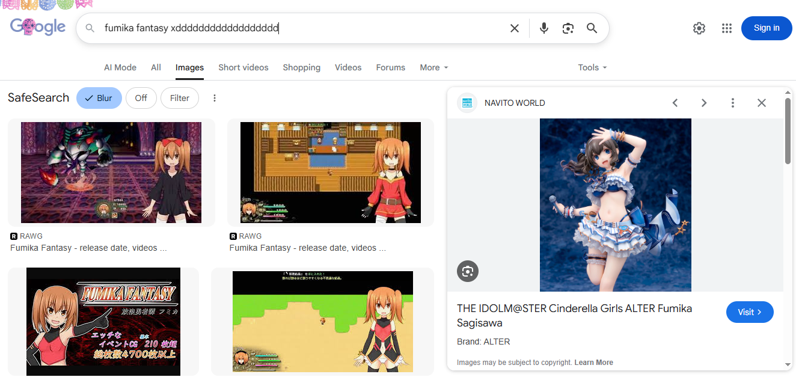Open first RAWG battle scene thumbnail
This screenshot has height=377, width=796.
point(111,173)
